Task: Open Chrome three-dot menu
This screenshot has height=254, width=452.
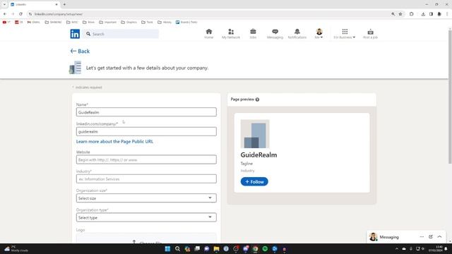Action: [x=447, y=14]
